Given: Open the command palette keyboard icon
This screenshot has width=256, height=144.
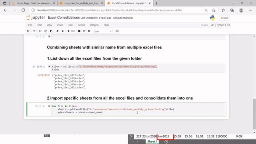Looking at the screenshot, I should point(117,31).
